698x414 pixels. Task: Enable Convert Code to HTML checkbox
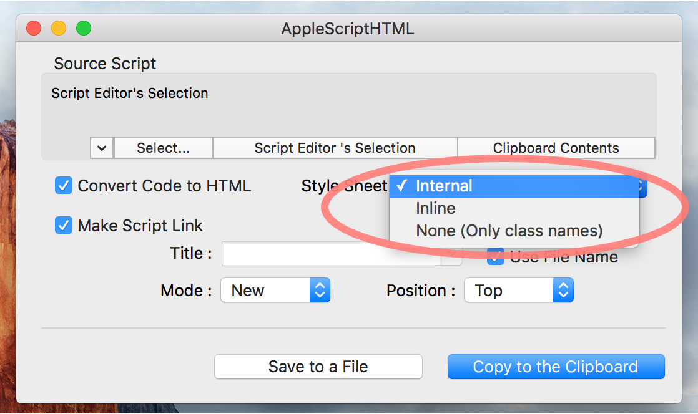coord(64,185)
